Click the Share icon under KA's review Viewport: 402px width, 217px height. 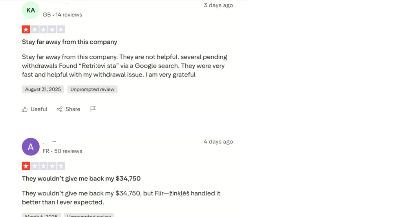click(60, 109)
